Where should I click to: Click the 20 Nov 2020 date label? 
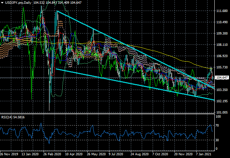[x=183, y=154]
